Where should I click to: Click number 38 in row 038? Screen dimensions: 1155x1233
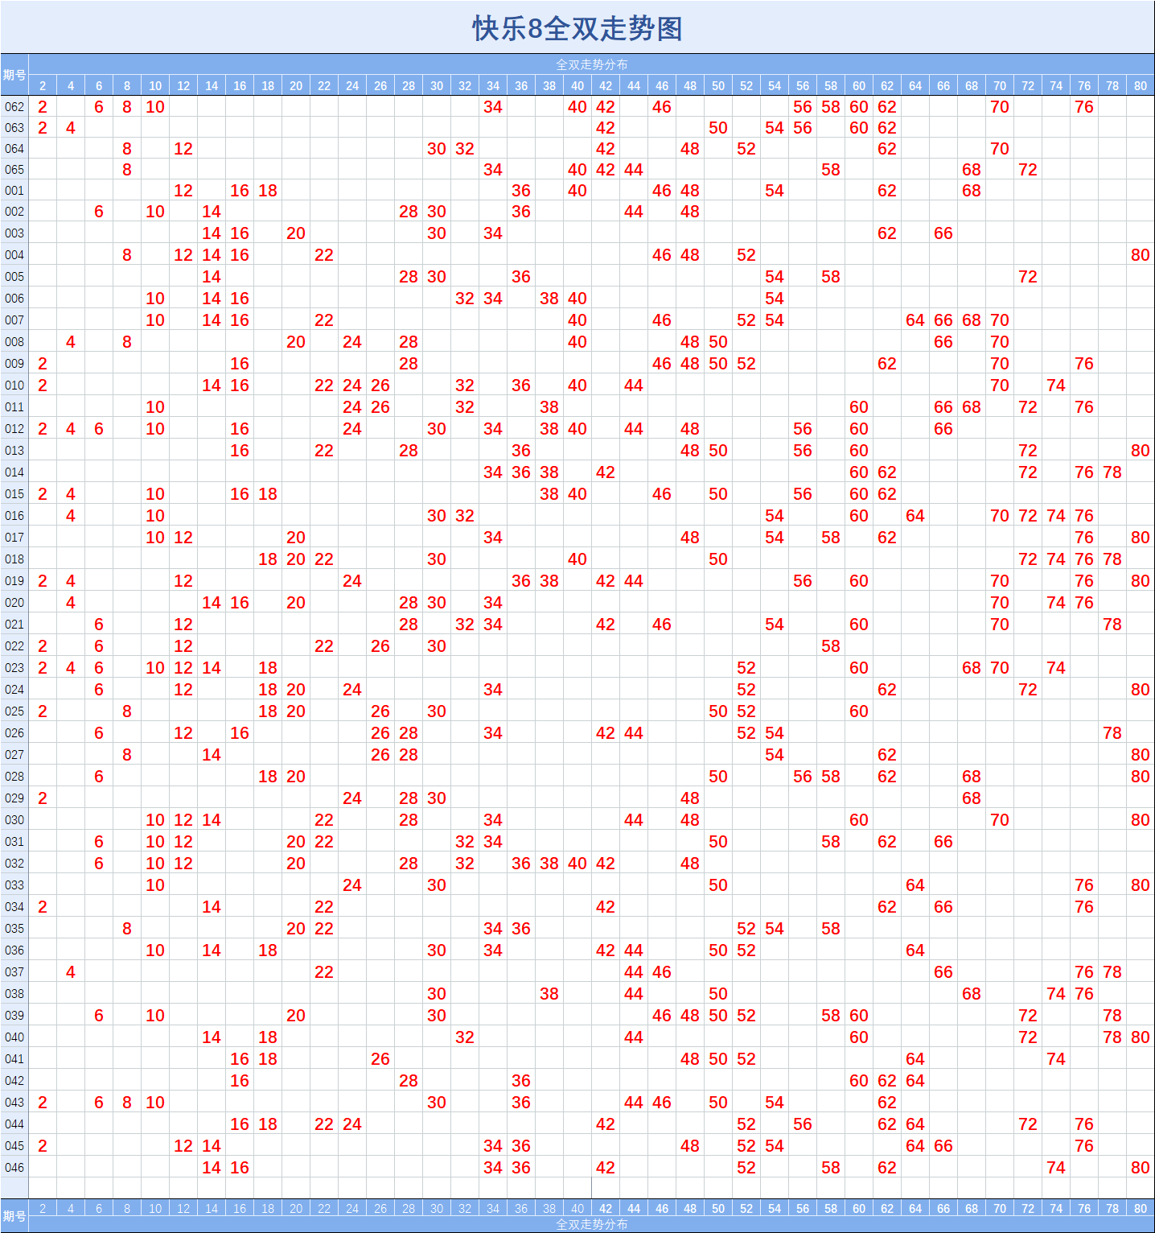pyautogui.click(x=549, y=994)
